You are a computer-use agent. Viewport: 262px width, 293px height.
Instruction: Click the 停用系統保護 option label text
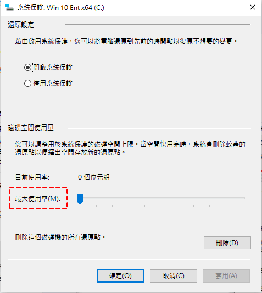click(53, 83)
